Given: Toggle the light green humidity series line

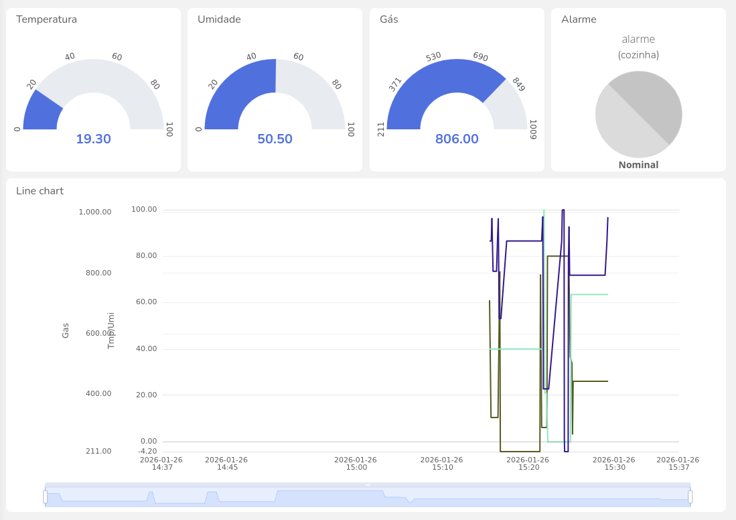Looking at the screenshot, I should pyautogui.click(x=589, y=294).
